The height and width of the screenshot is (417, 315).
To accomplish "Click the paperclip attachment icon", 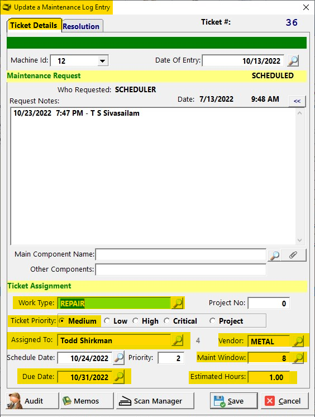I will click(x=293, y=255).
